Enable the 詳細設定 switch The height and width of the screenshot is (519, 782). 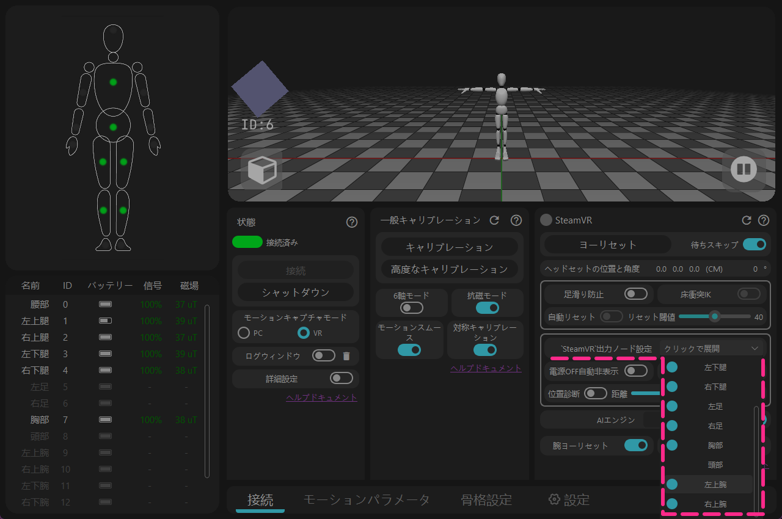[x=342, y=378]
